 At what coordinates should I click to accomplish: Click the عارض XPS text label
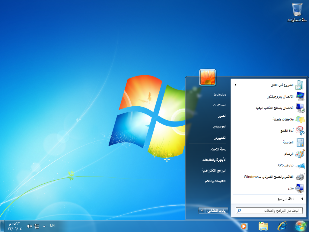point(285,165)
